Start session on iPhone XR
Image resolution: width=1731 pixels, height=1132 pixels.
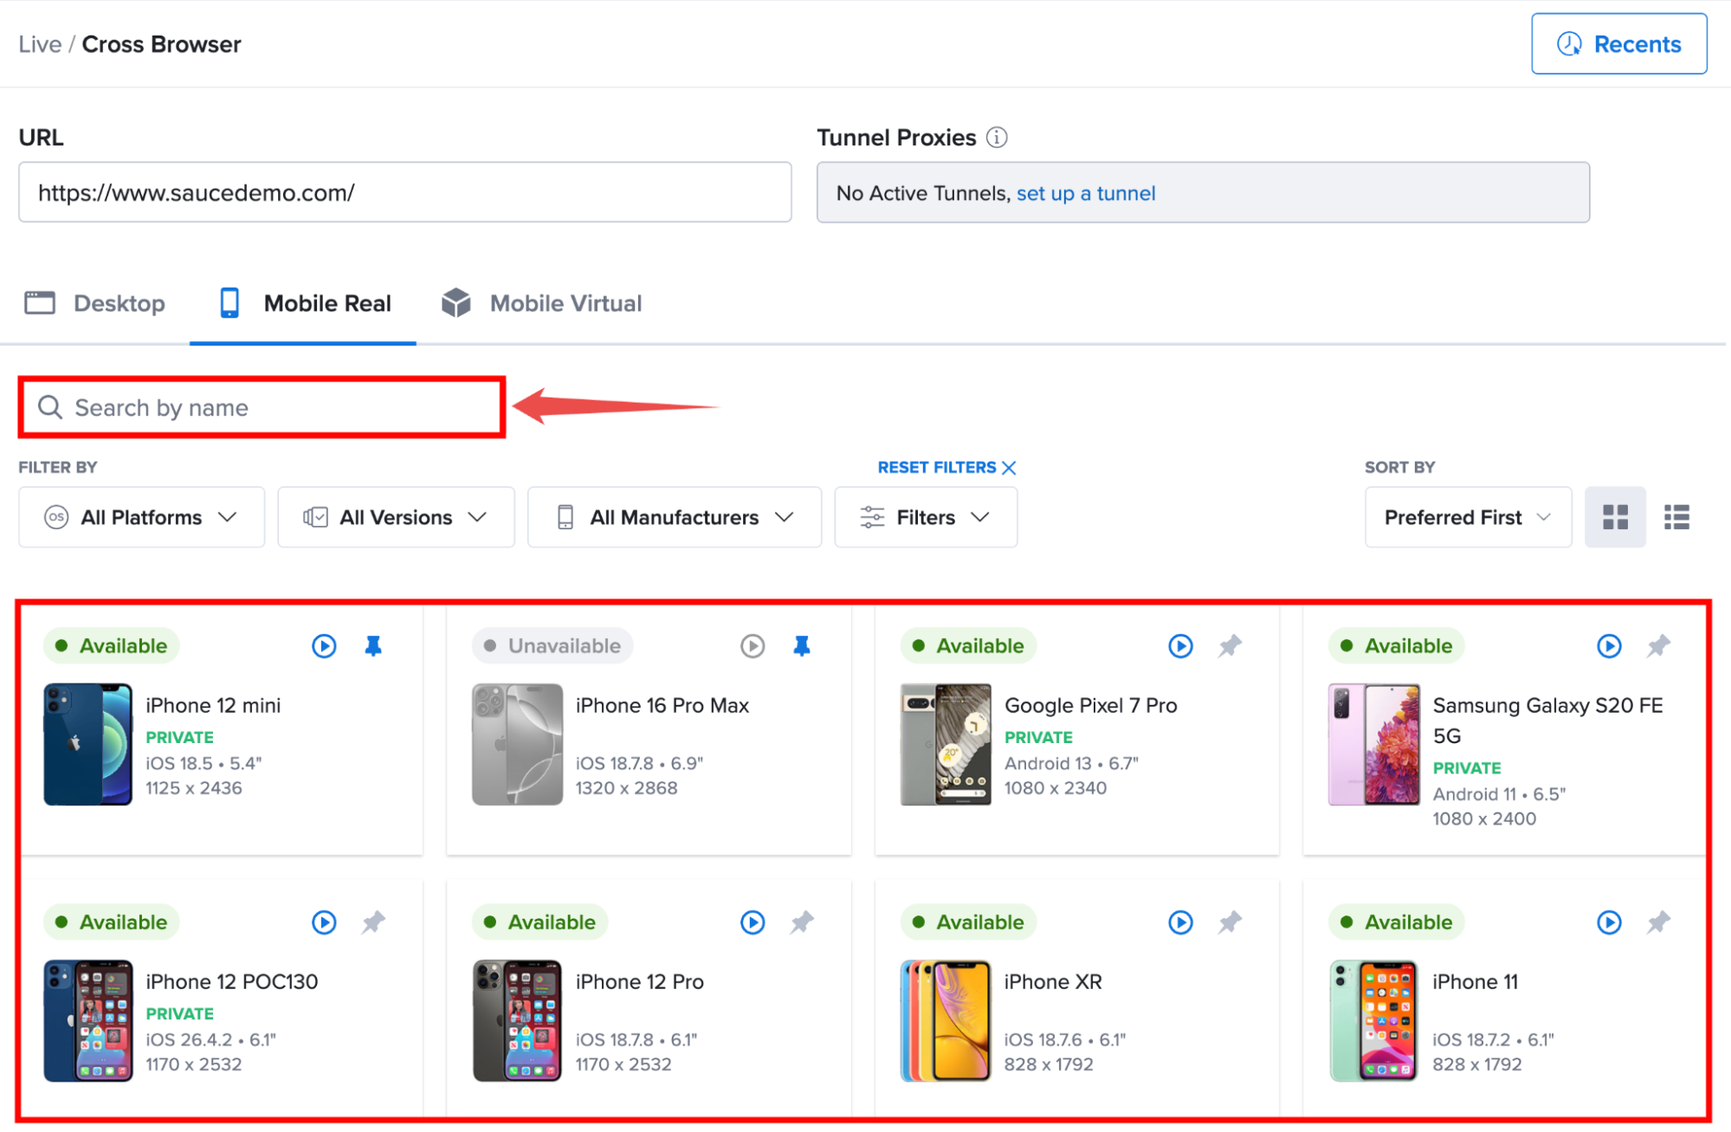pos(1180,922)
